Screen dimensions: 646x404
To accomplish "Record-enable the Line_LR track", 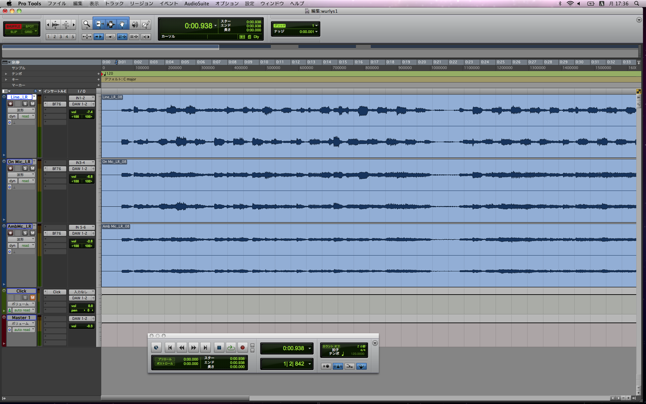I will (10, 104).
